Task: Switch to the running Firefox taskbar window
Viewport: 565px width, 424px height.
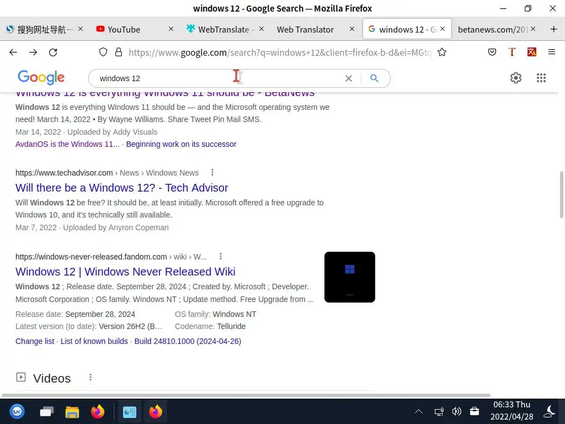Action: (156, 411)
